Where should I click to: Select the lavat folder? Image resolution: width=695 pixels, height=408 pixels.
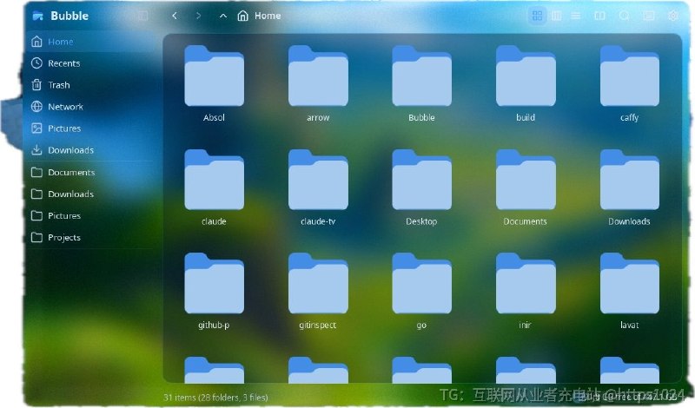click(629, 292)
